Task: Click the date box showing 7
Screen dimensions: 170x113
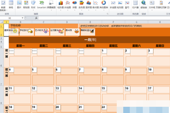Action: 81,70
